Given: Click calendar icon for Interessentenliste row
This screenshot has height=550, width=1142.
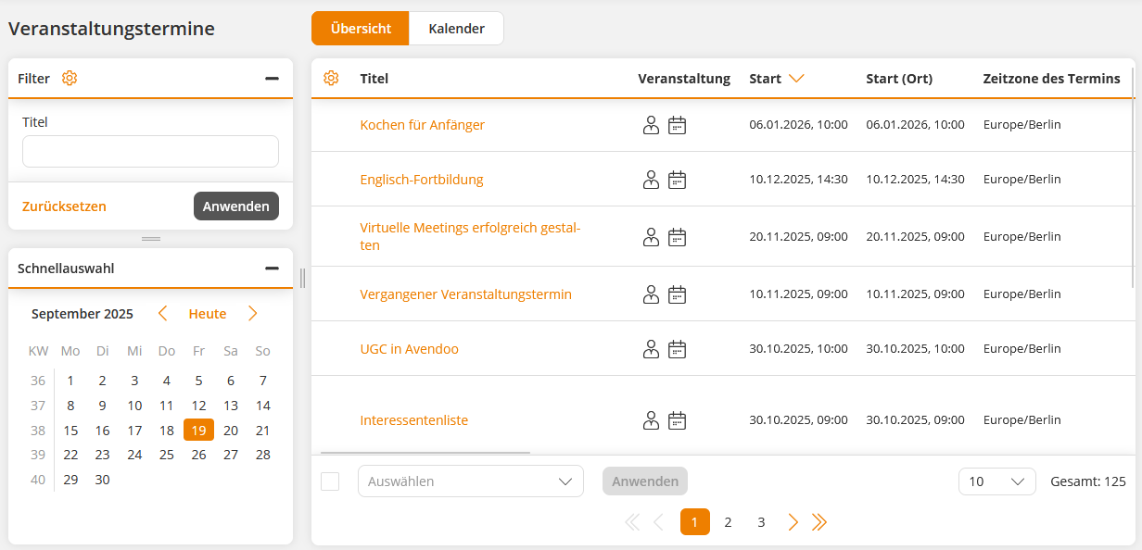Looking at the screenshot, I should point(678,420).
